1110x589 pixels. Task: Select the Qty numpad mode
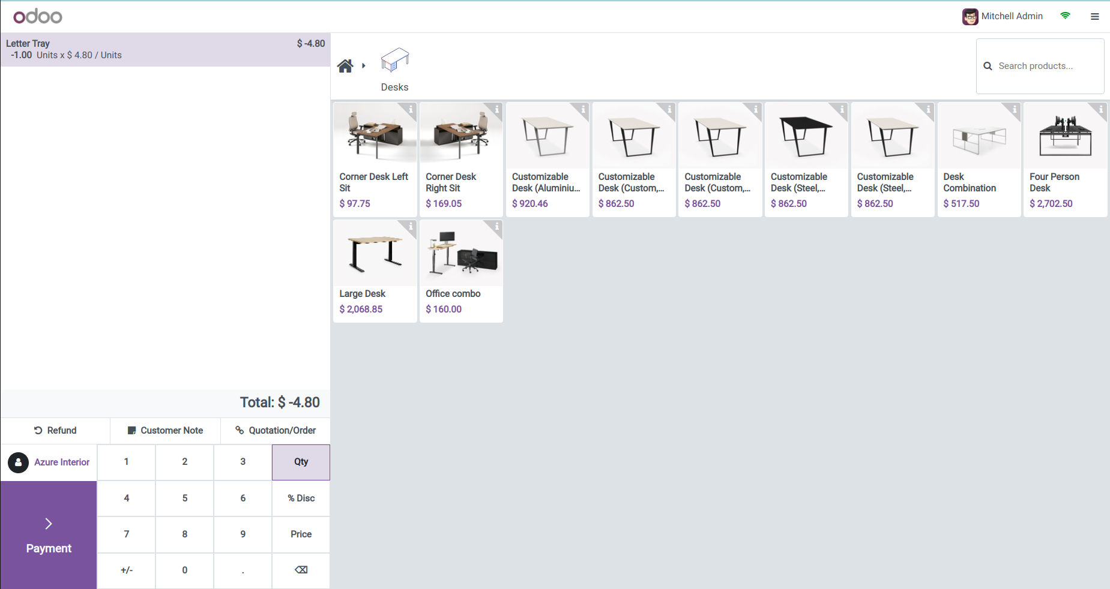point(301,462)
